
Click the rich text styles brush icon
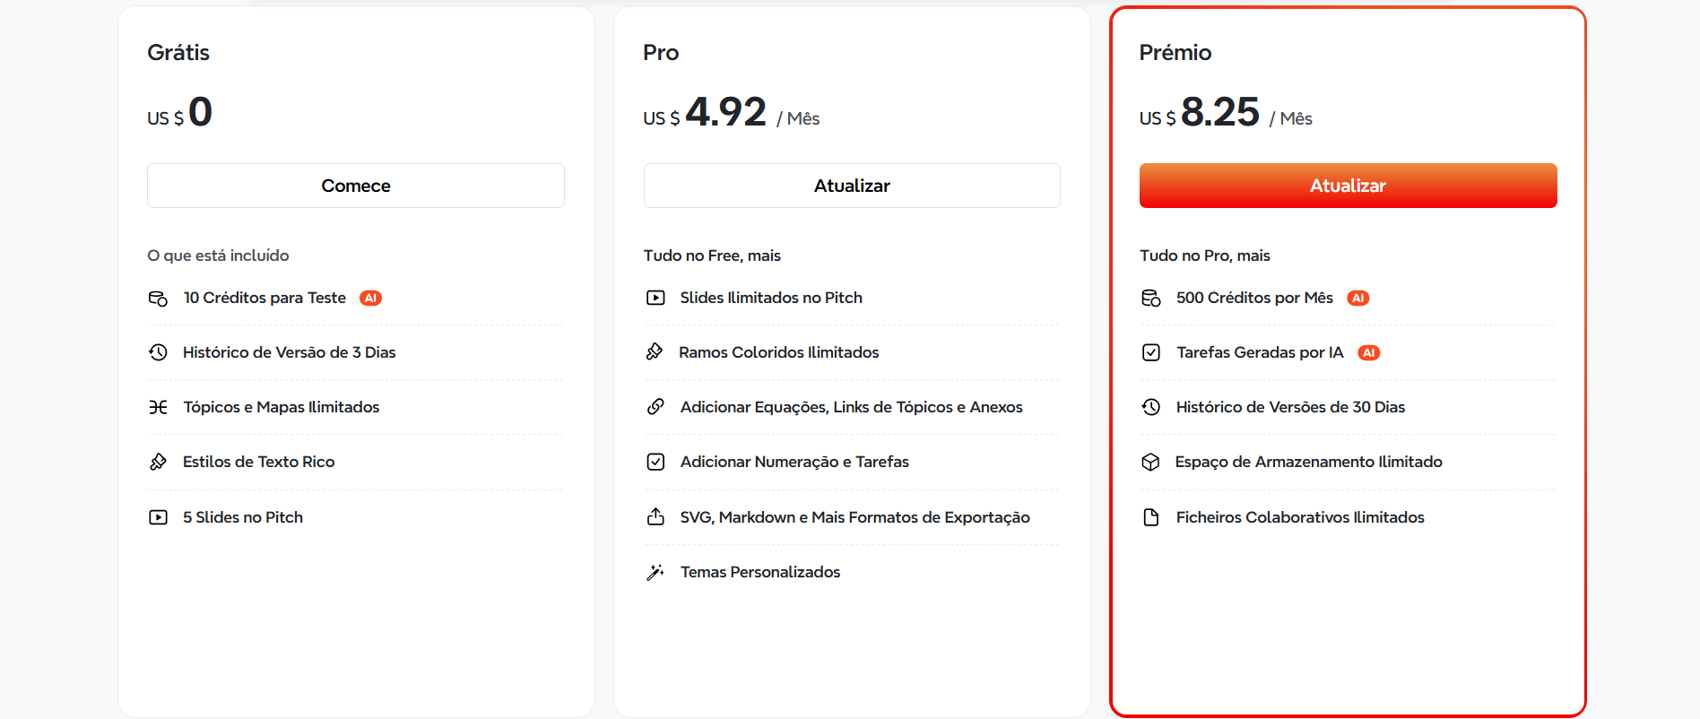click(158, 462)
